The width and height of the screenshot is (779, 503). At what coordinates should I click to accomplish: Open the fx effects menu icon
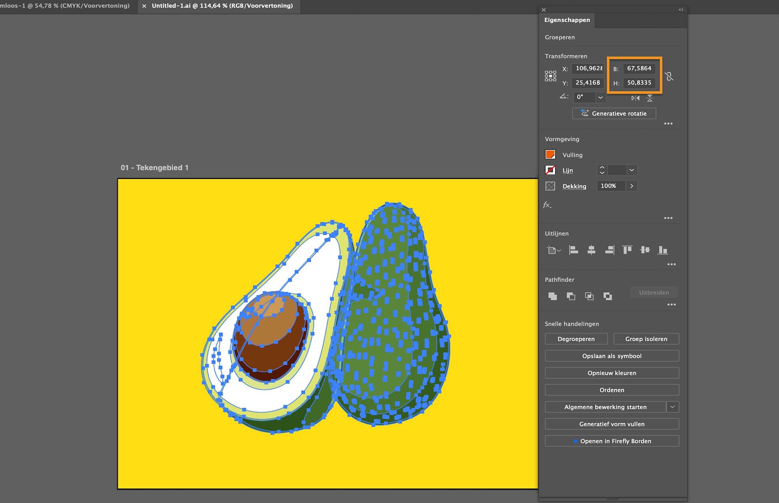[547, 205]
